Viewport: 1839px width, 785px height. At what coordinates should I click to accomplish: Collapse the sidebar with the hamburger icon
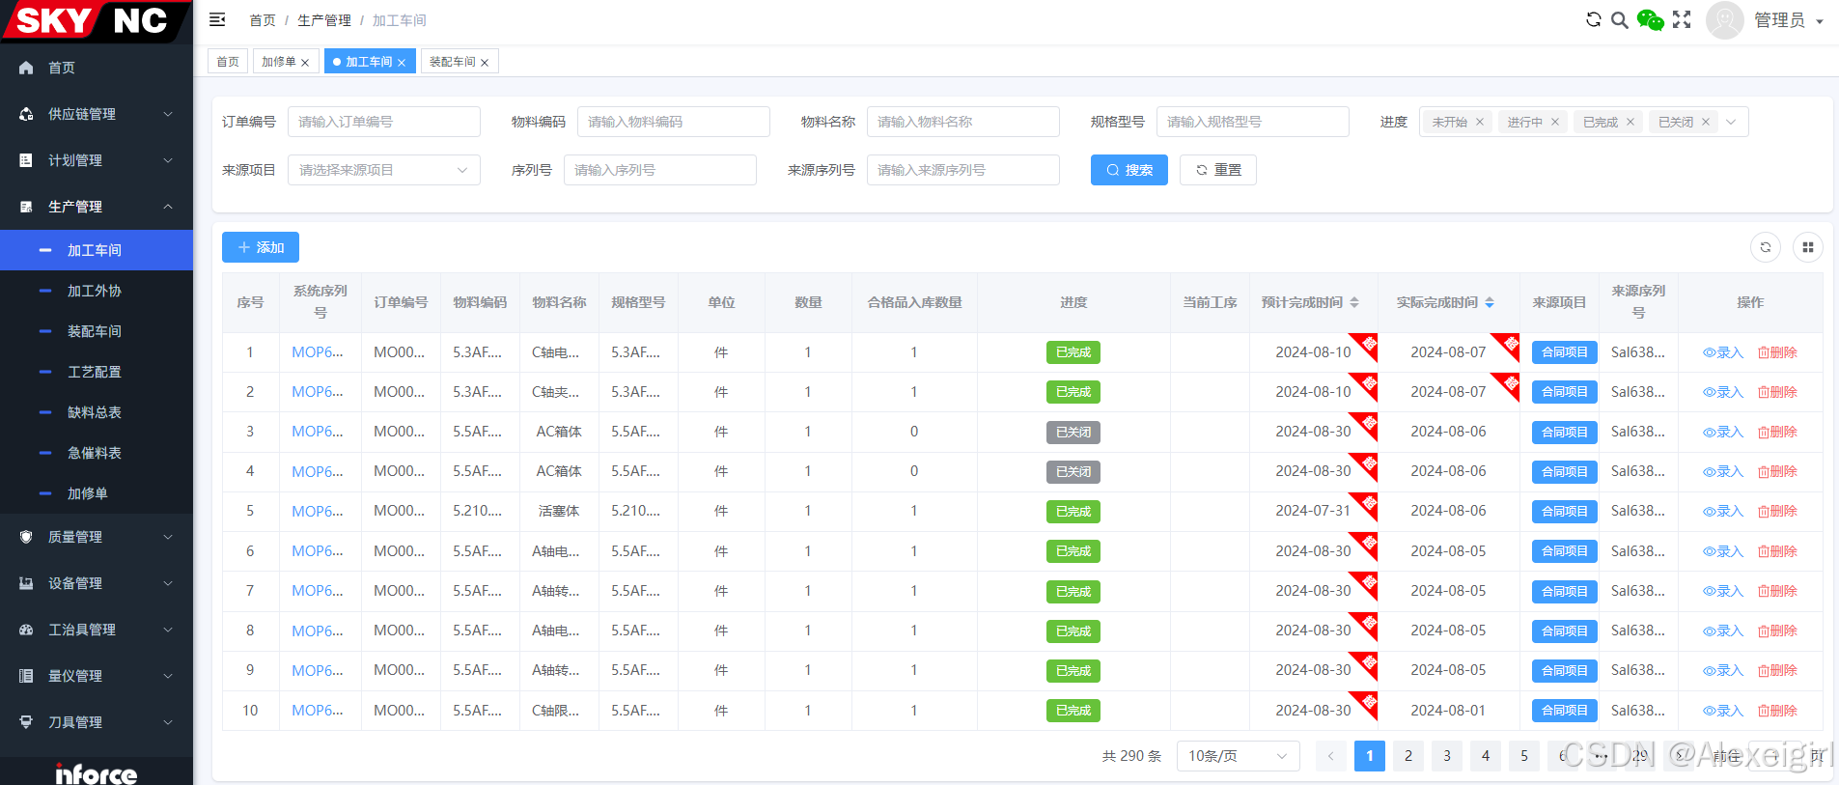pyautogui.click(x=217, y=19)
